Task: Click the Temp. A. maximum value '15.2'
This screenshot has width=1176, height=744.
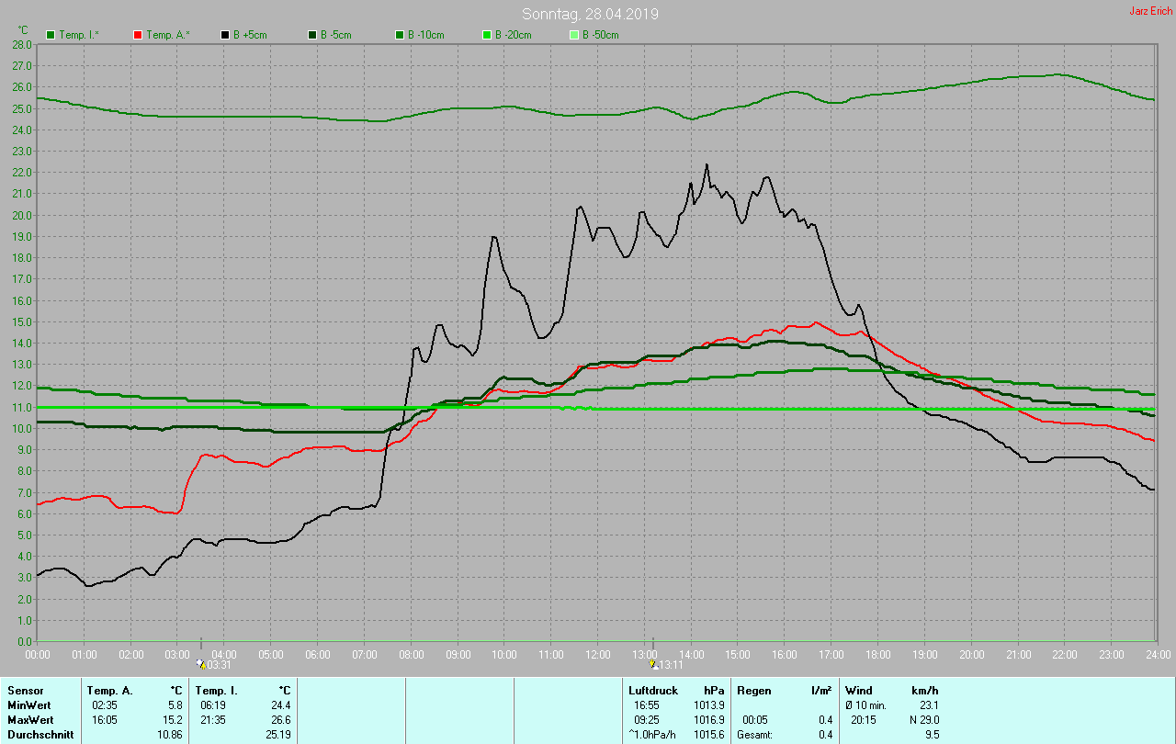Action: click(x=172, y=720)
